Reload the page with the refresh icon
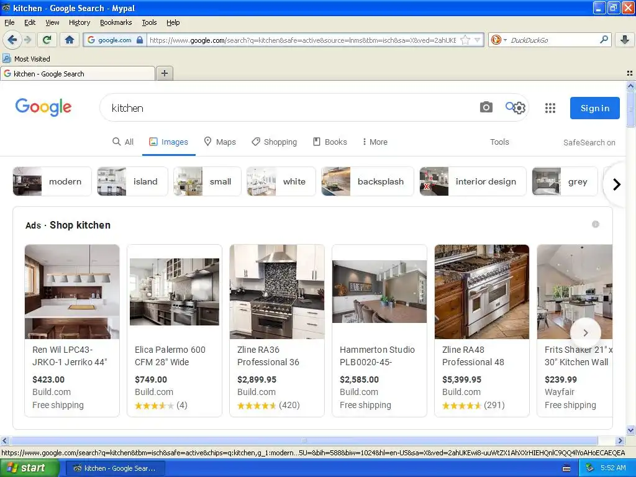Image resolution: width=636 pixels, height=477 pixels. (47, 40)
